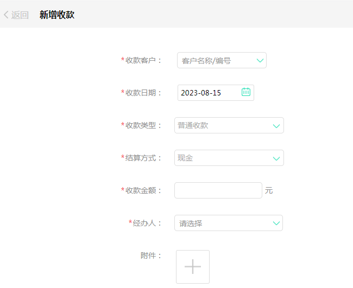Screen dimensions: 353x288
Task: Open the 客户名称/编号 customer combo box
Action: [x=217, y=61]
